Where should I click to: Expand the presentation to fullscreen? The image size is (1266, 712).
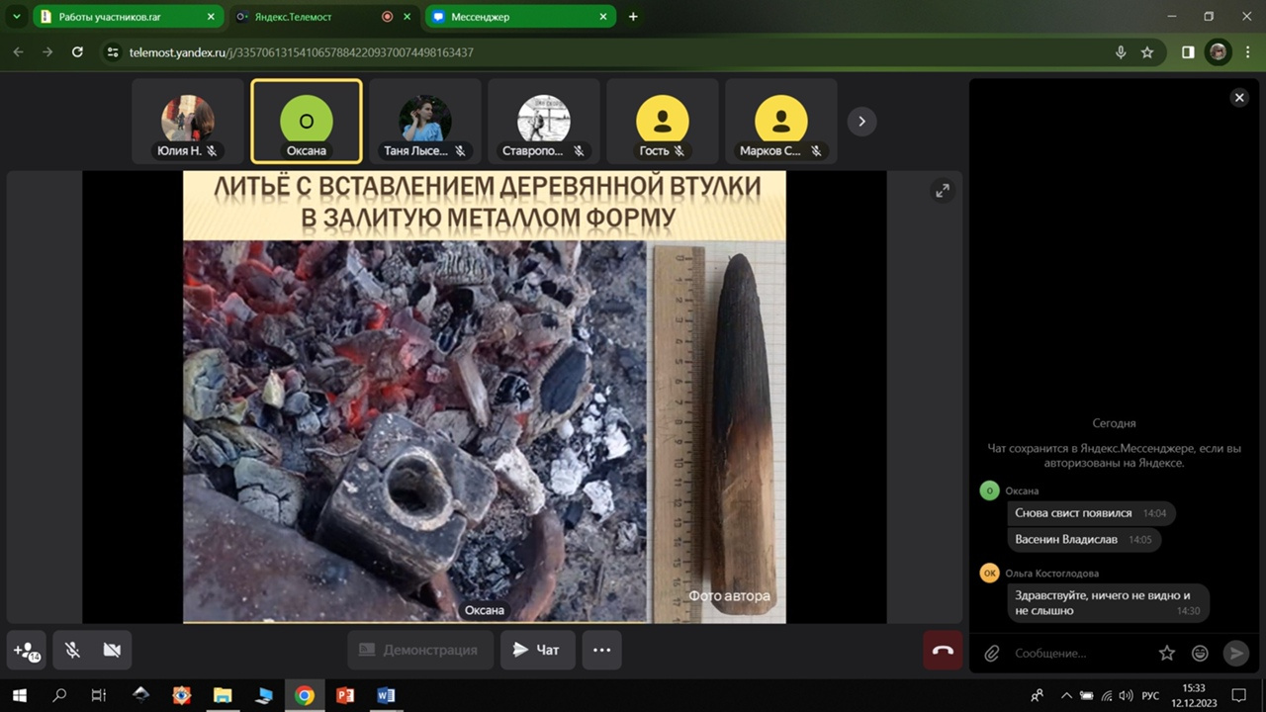tap(943, 191)
